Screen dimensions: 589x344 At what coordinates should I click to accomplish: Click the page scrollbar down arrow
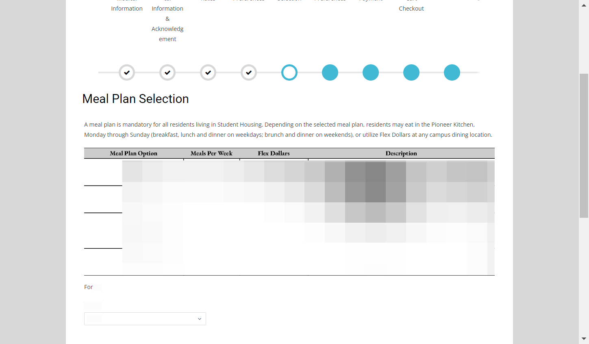click(584, 338)
